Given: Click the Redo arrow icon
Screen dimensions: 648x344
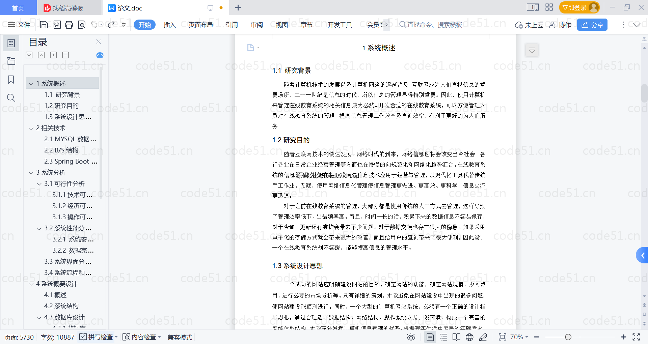Looking at the screenshot, I should 111,25.
